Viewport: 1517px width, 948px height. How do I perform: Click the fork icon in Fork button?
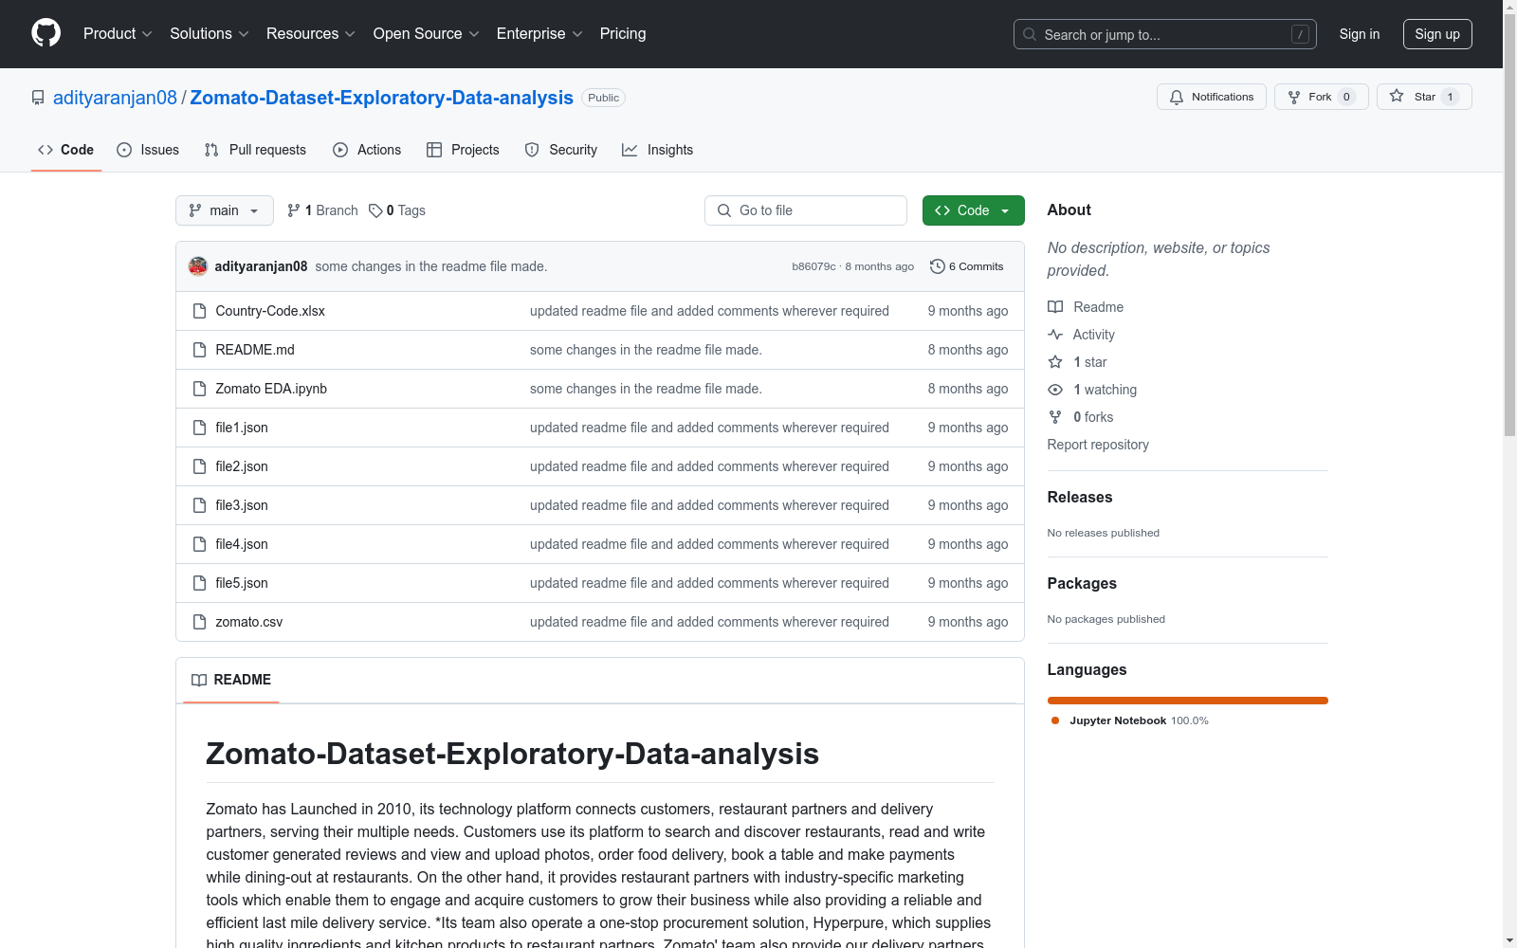(1294, 97)
